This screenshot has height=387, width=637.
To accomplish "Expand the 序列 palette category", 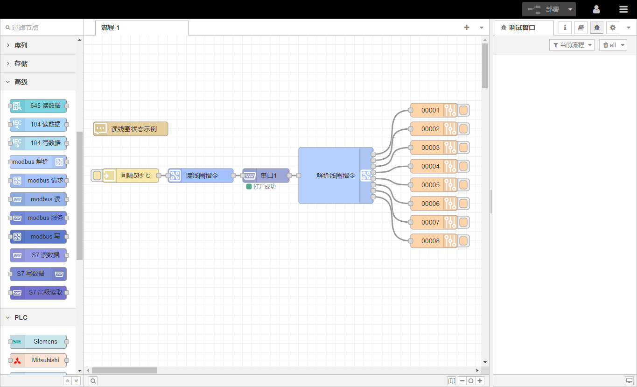I will tap(21, 45).
